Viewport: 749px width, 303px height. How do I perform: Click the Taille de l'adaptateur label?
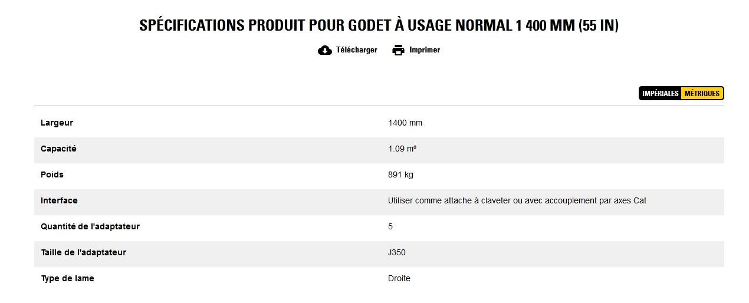click(83, 253)
